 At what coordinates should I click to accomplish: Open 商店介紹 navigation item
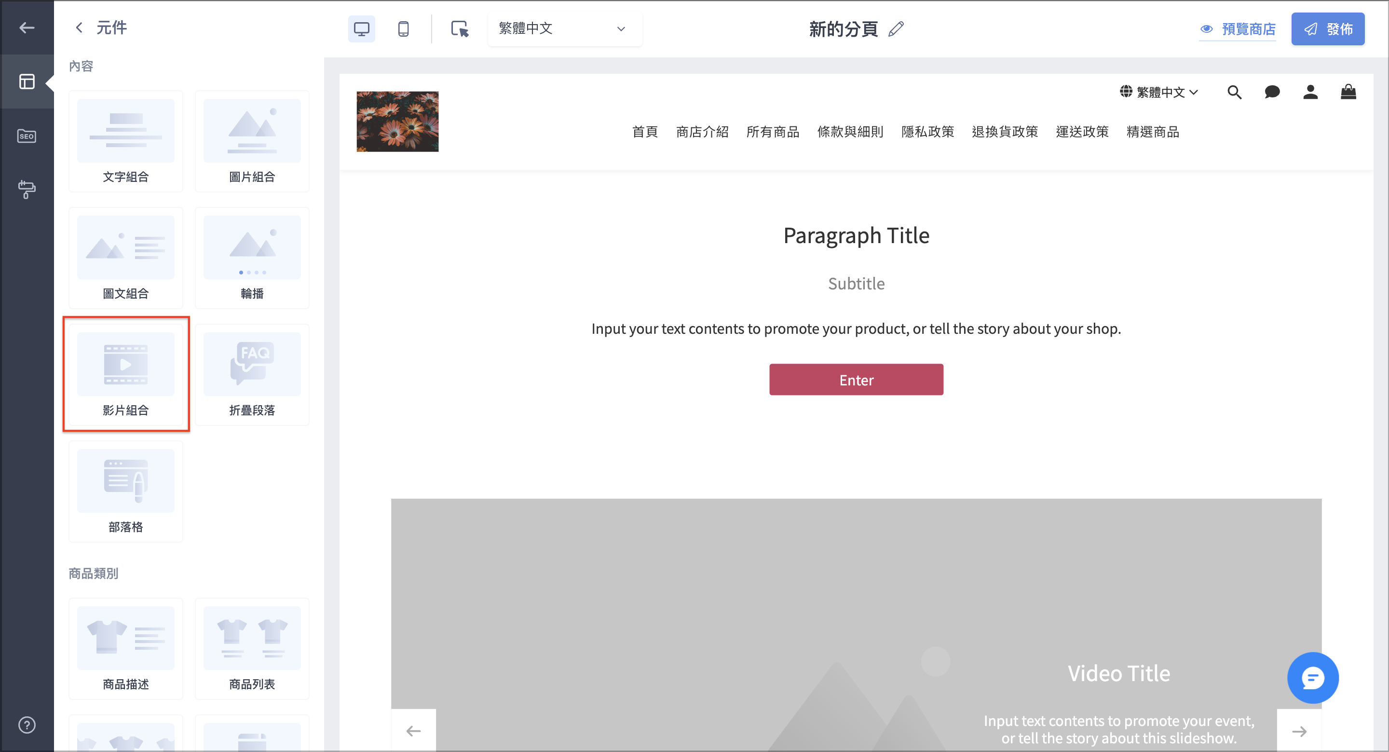tap(702, 132)
